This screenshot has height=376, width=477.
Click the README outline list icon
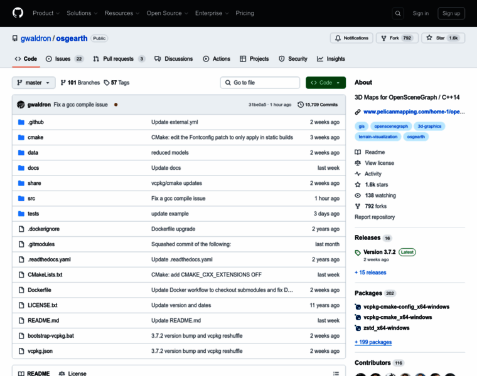coord(336,373)
